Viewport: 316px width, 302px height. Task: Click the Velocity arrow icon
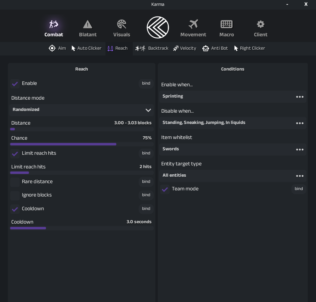176,48
